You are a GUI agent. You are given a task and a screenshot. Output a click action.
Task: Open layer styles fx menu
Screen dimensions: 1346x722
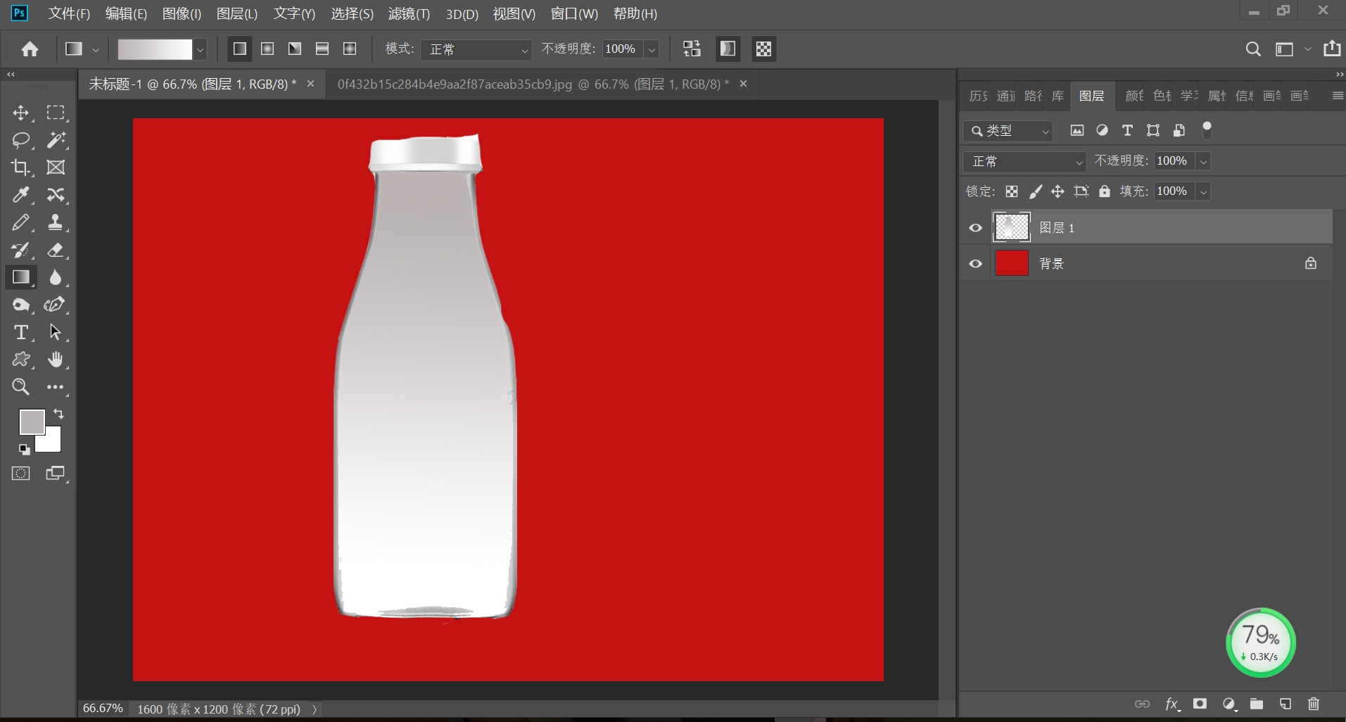pos(1172,704)
